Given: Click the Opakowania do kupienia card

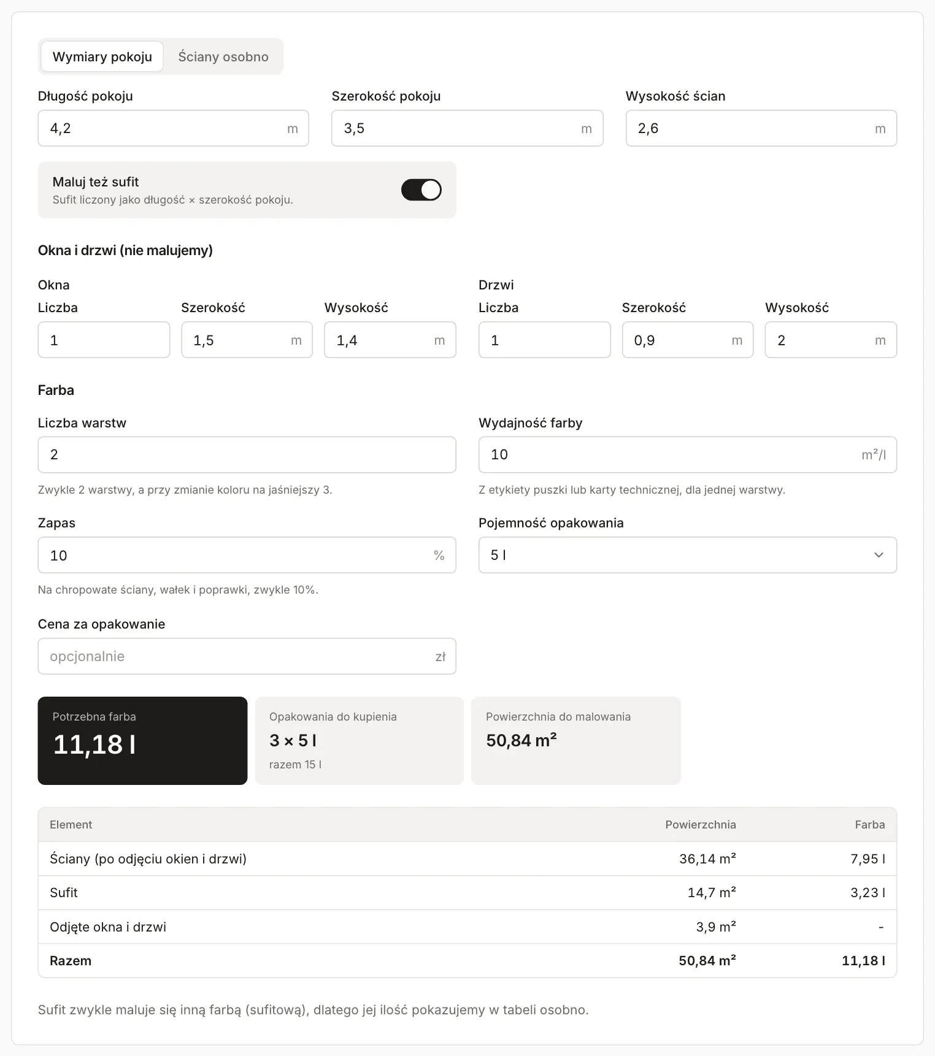Looking at the screenshot, I should tap(359, 740).
